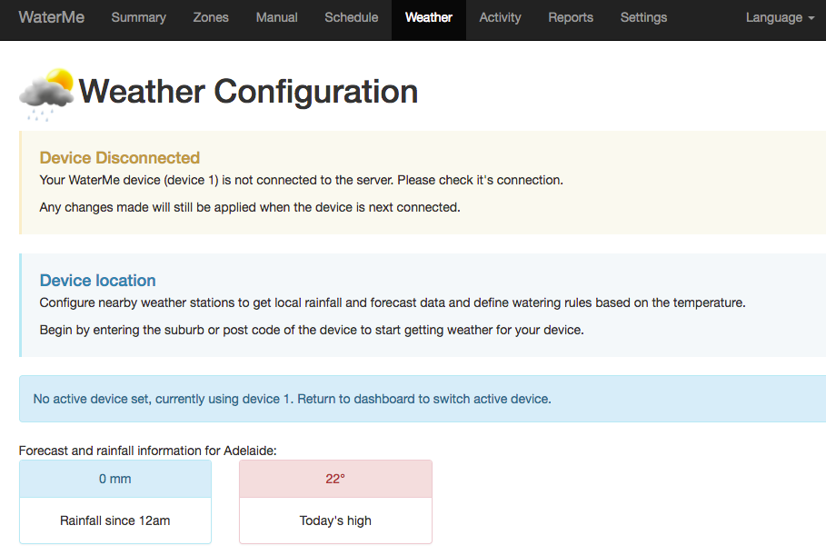The image size is (826, 555).
Task: Click the WaterMe brand logo link
Action: click(52, 17)
